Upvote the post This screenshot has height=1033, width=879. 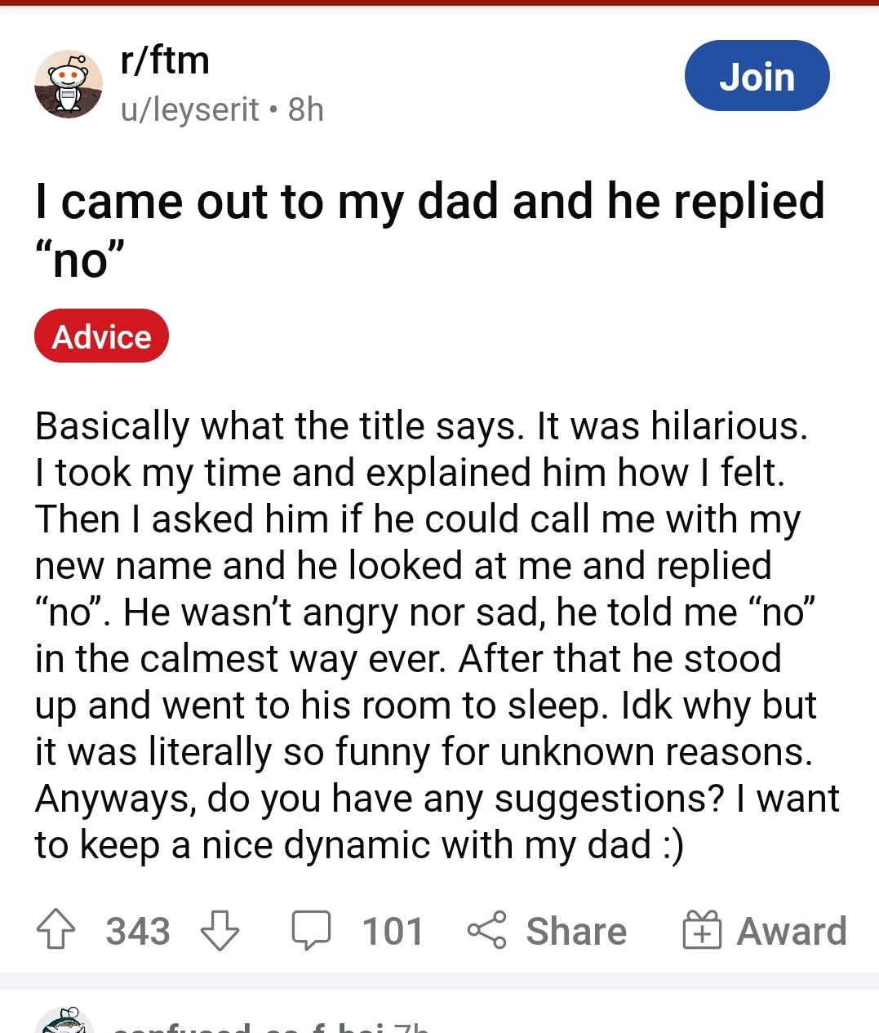point(55,931)
